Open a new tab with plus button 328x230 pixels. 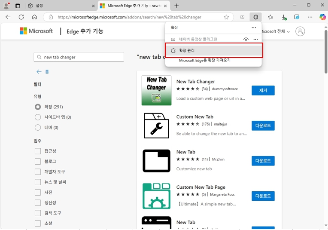[176, 6]
